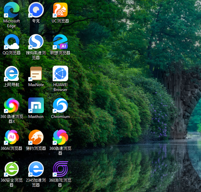This screenshot has width=201, height=192.
Task: Open the 360游戏浏览器 purple icon
Action: click(x=60, y=169)
